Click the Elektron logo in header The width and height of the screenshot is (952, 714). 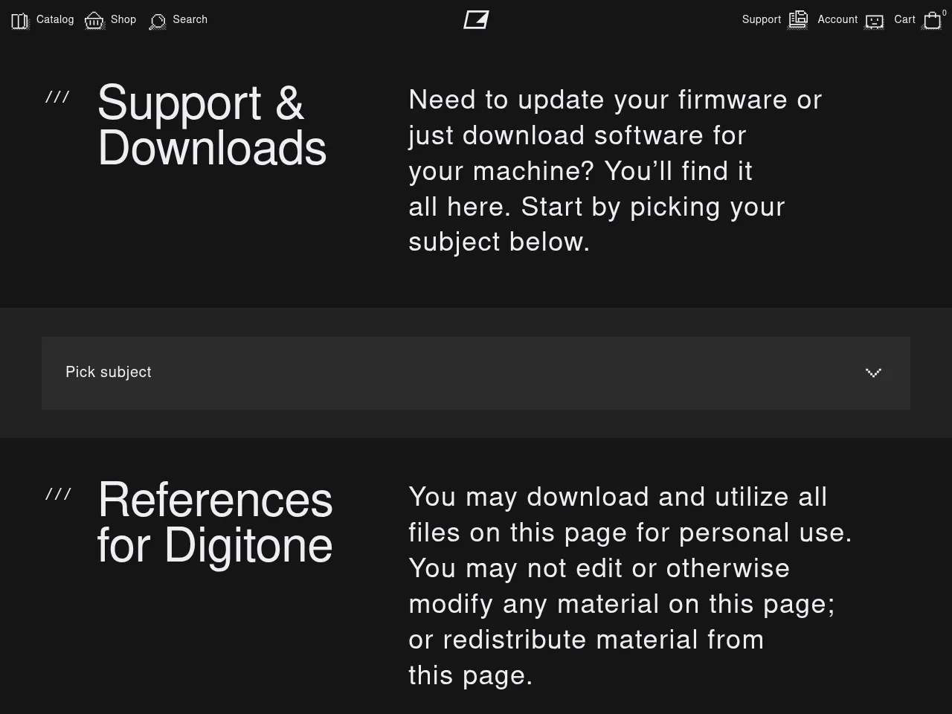point(476,20)
